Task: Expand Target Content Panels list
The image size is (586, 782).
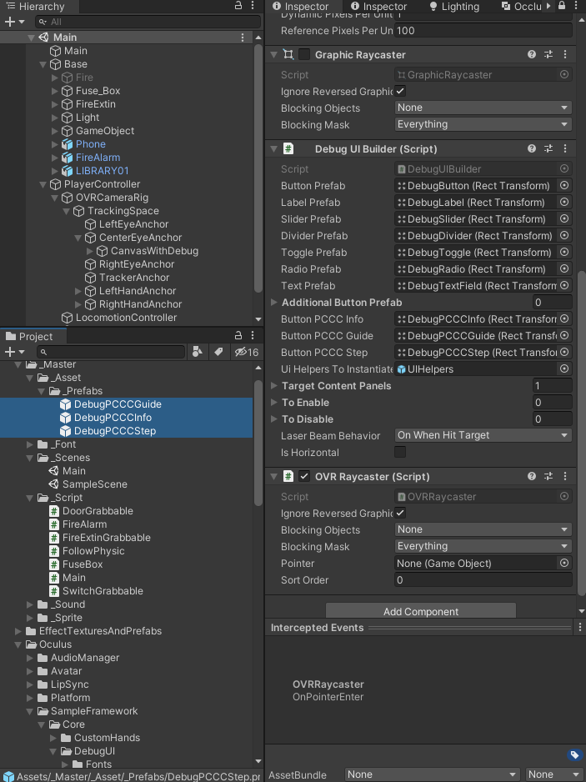Action: click(x=273, y=385)
